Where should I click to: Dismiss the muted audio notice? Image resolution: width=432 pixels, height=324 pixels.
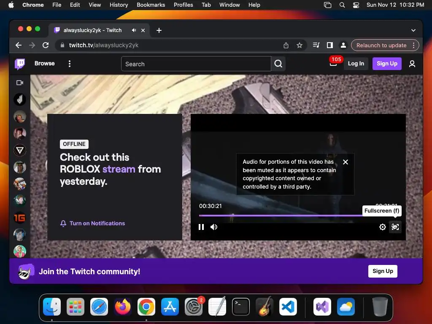pos(345,162)
